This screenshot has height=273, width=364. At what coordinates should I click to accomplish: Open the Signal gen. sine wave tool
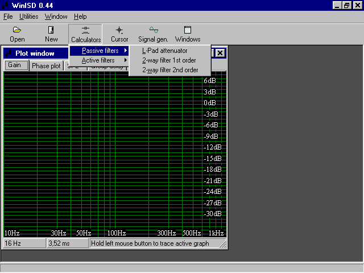(154, 30)
